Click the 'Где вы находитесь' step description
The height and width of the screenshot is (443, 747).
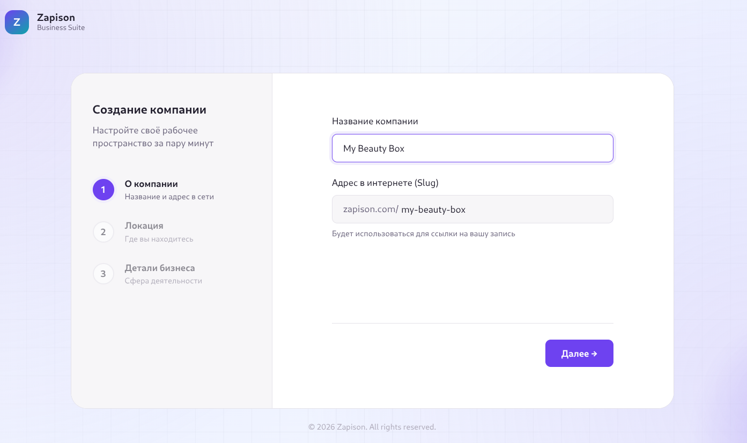point(159,239)
